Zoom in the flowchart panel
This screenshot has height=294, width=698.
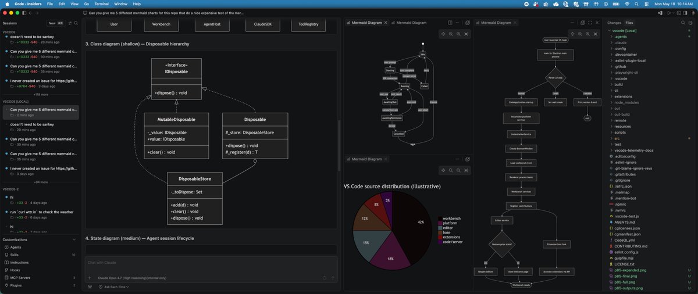[x=587, y=34]
